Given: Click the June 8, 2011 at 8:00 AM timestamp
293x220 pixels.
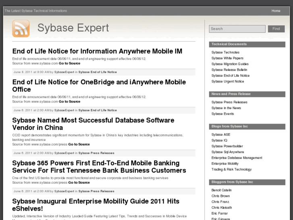Looking at the screenshot, I should point(31,72).
